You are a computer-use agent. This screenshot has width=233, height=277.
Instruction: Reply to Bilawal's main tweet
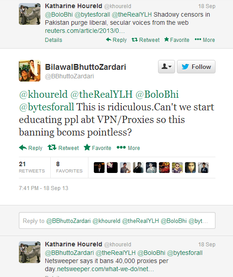pyautogui.click(x=31, y=148)
